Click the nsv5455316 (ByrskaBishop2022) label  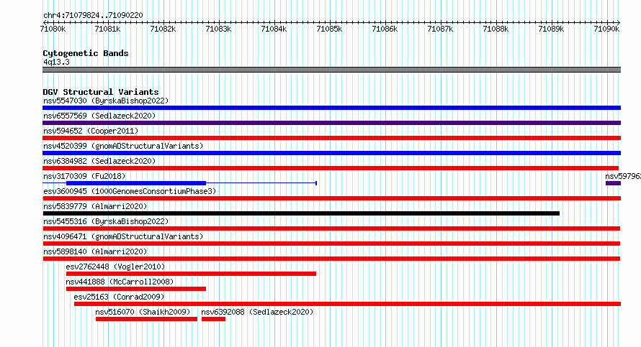[106, 221]
